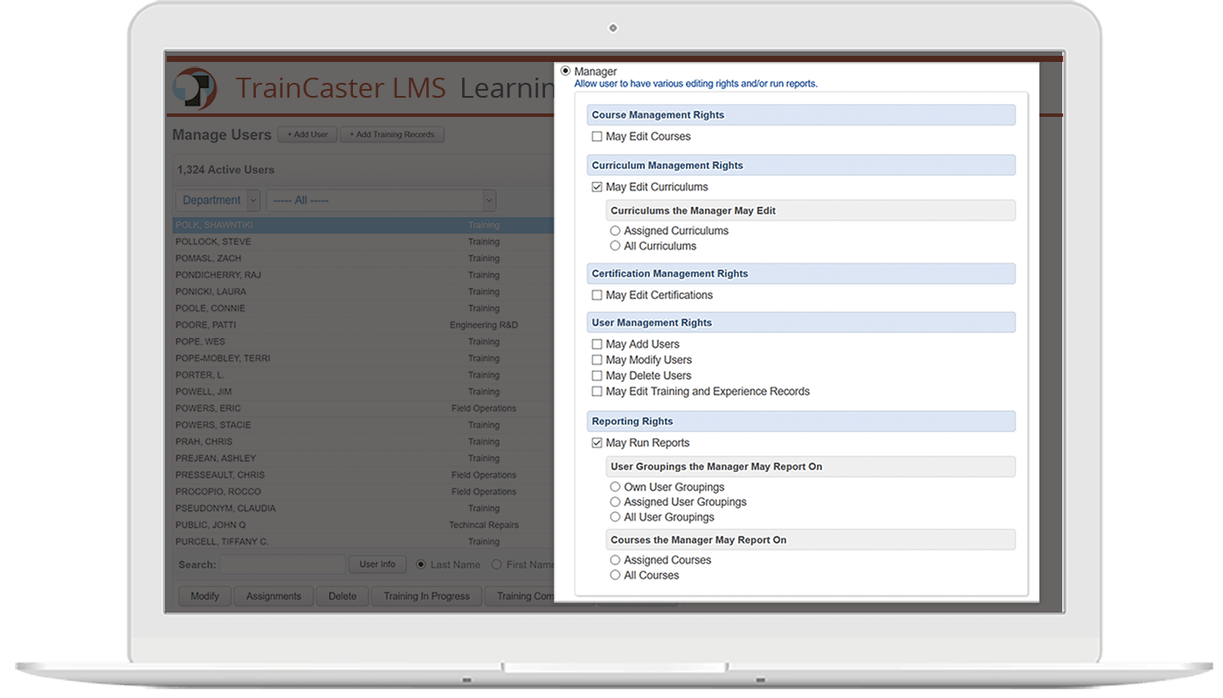This screenshot has width=1223, height=698.
Task: Select user POWELL, JIM
Action: [363, 392]
